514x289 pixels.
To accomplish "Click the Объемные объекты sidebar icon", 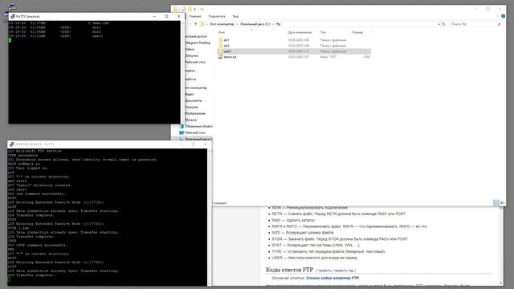I will point(182,126).
